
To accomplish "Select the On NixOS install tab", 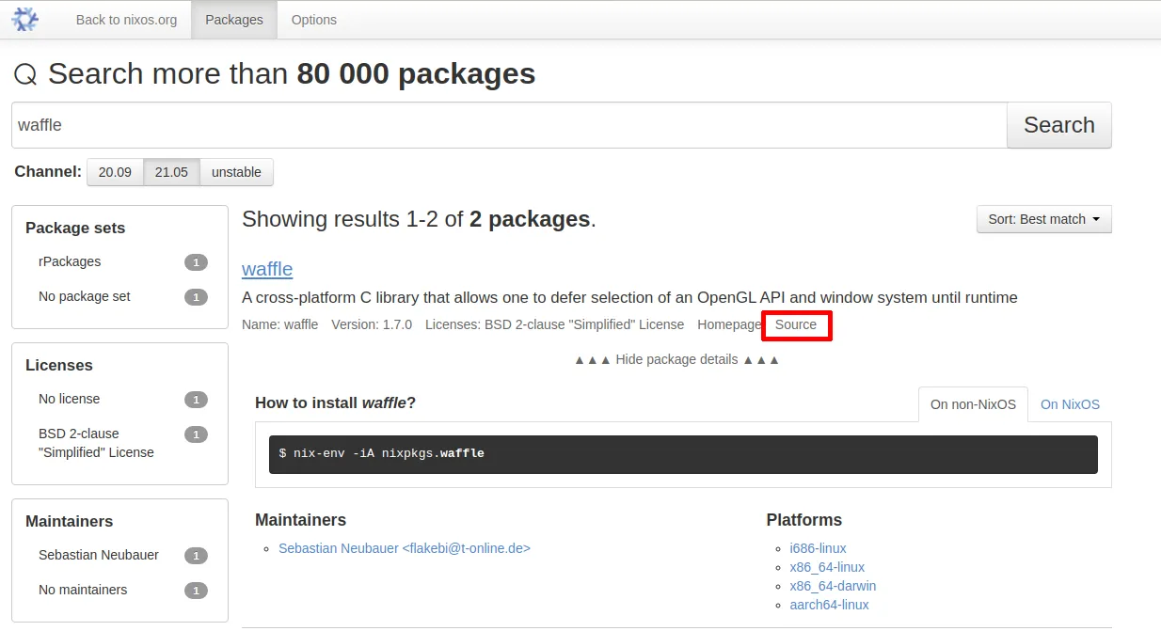I will click(1070, 403).
